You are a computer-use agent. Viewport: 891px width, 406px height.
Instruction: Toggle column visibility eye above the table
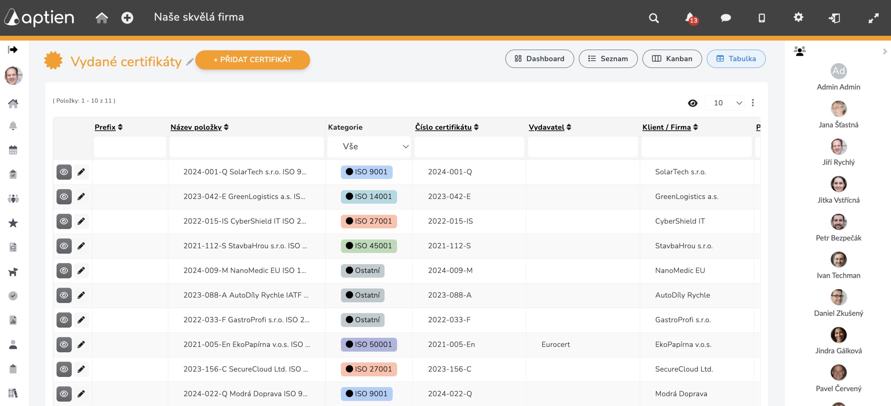coord(692,103)
